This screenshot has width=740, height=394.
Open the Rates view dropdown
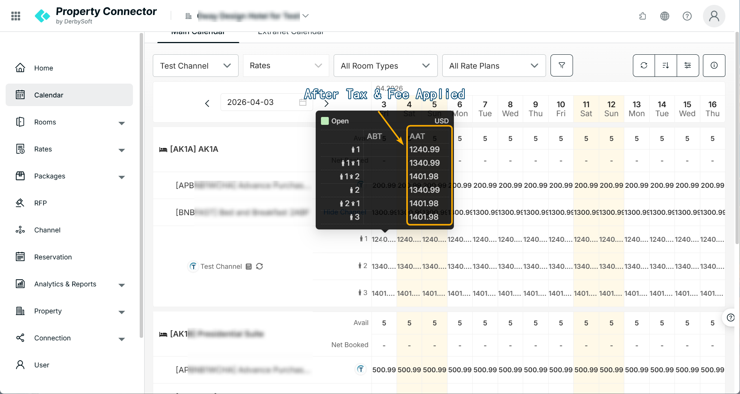[286, 66]
